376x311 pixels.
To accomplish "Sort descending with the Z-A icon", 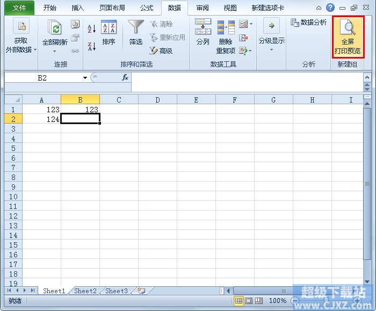I will click(92, 46).
